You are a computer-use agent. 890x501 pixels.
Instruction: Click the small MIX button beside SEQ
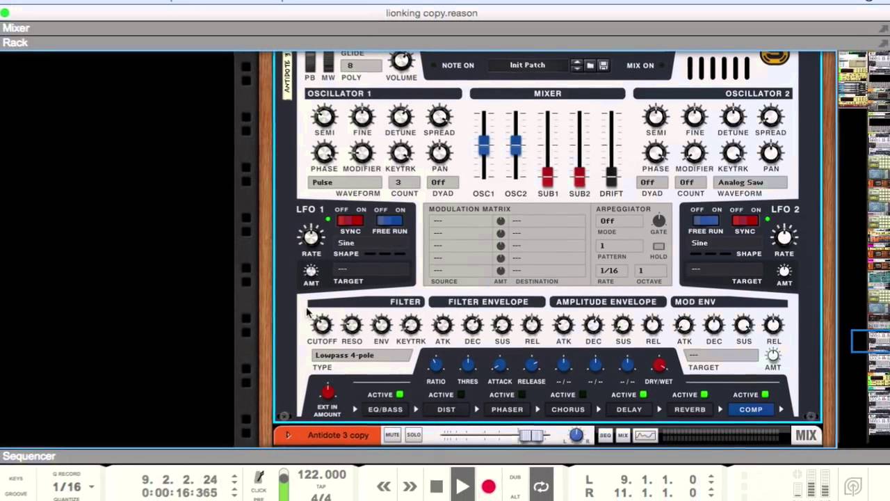tap(623, 436)
